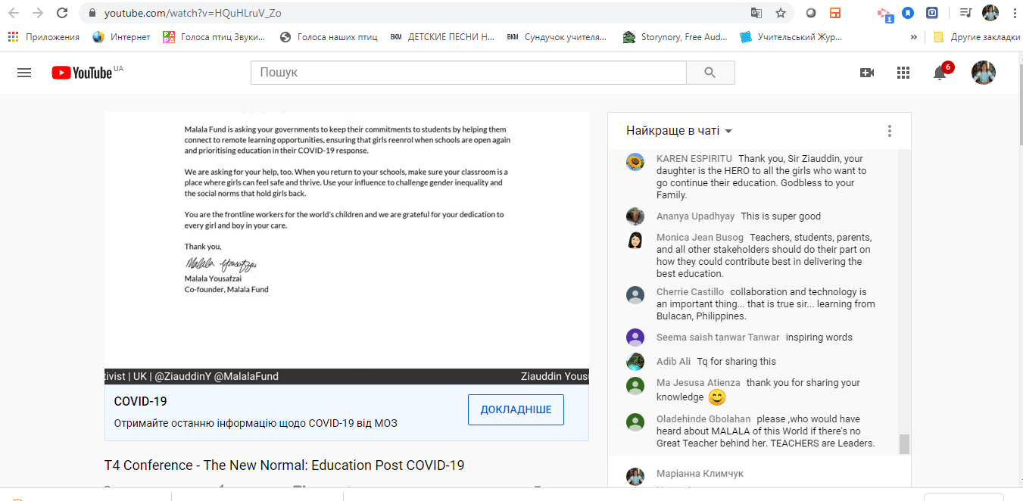Image resolution: width=1023 pixels, height=501 pixels.
Task: Click Seema saish tanwar Tanwar name
Action: point(718,338)
